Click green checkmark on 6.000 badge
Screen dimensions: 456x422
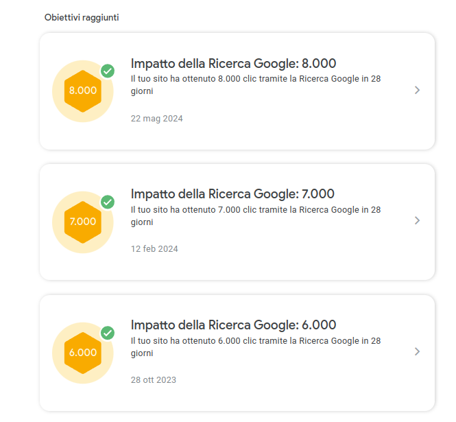pyautogui.click(x=108, y=333)
